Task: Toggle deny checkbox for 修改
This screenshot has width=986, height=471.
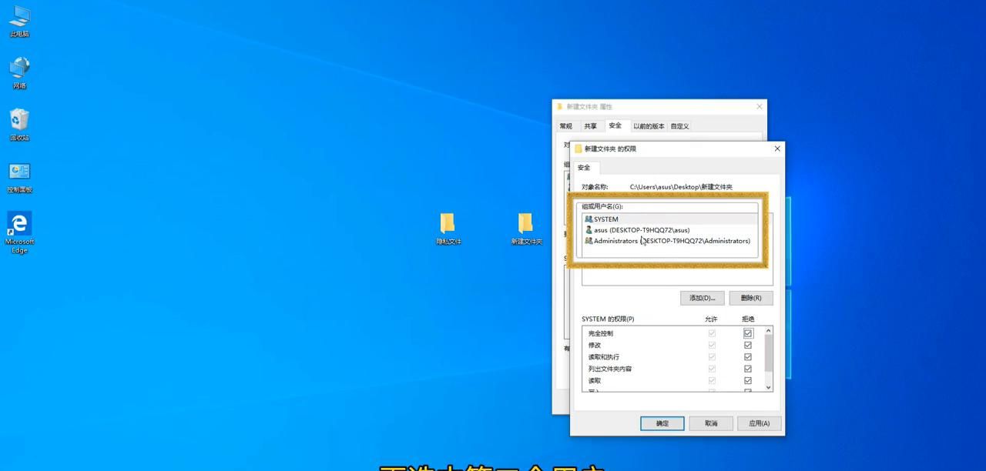Action: [748, 346]
